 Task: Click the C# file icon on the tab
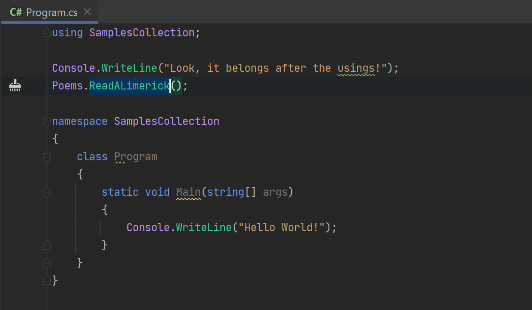16,12
